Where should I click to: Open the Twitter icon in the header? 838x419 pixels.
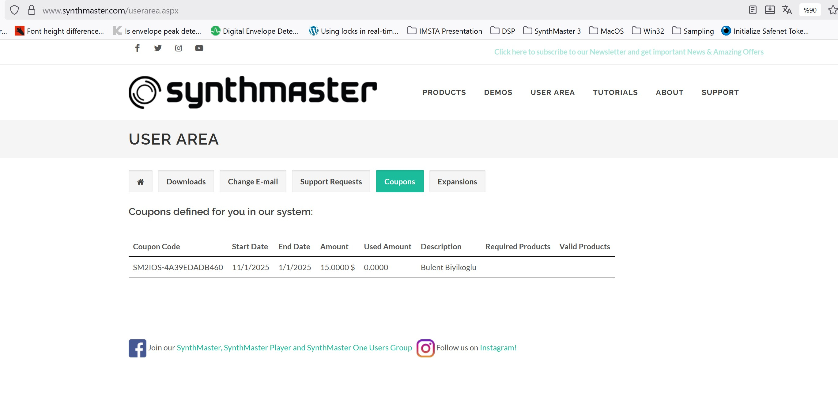[158, 48]
